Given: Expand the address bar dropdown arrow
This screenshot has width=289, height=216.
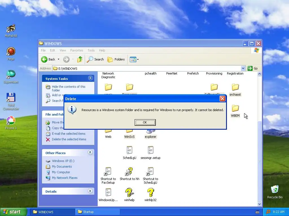Looking at the screenshot, I should pos(243,68).
